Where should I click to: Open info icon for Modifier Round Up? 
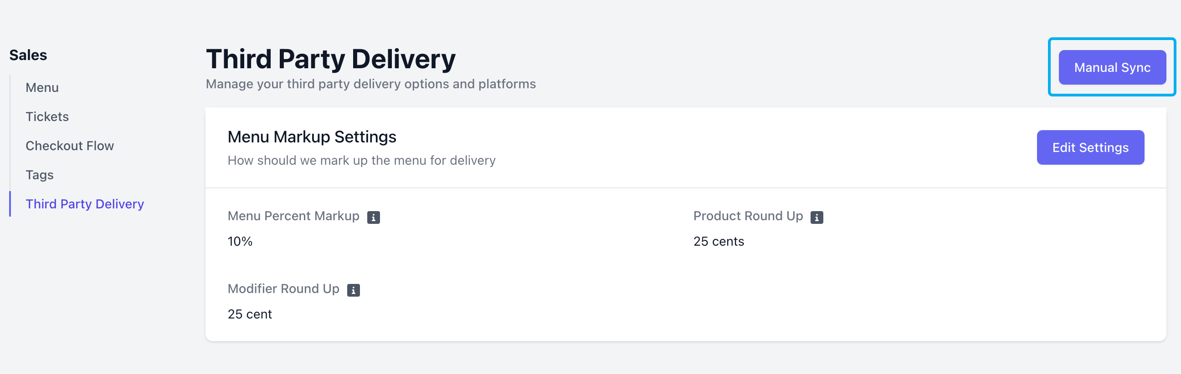353,290
